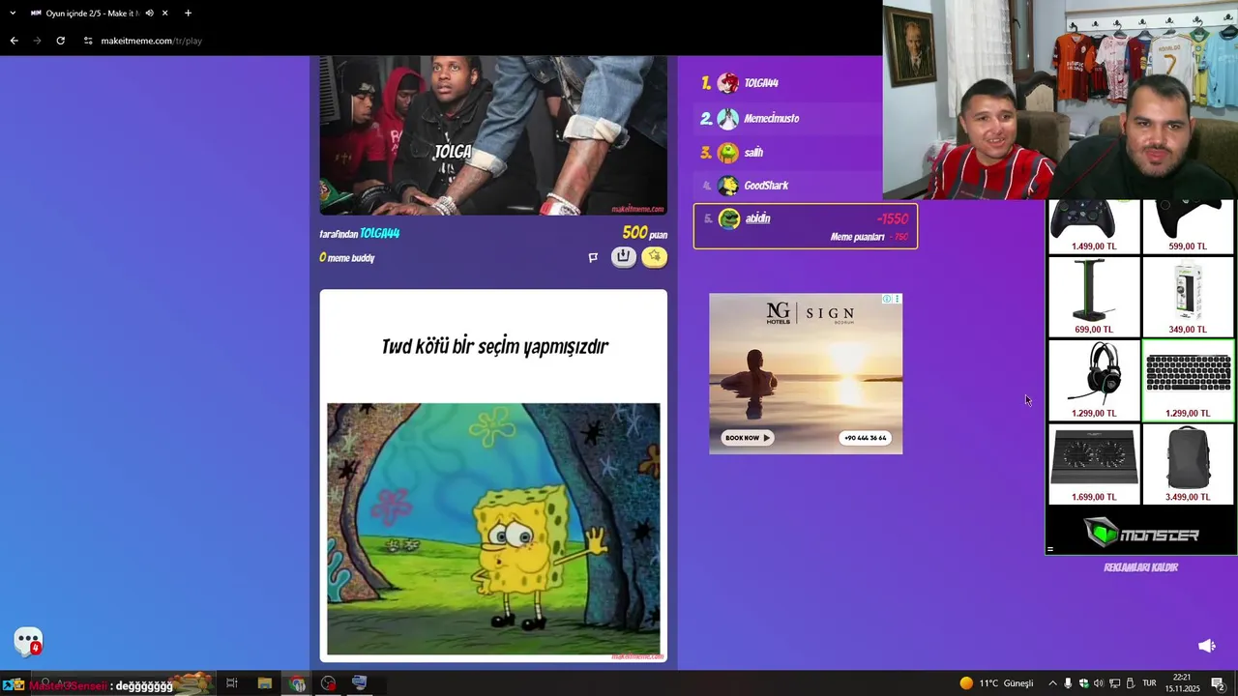Go back in browser history
This screenshot has width=1238, height=696.
14,41
